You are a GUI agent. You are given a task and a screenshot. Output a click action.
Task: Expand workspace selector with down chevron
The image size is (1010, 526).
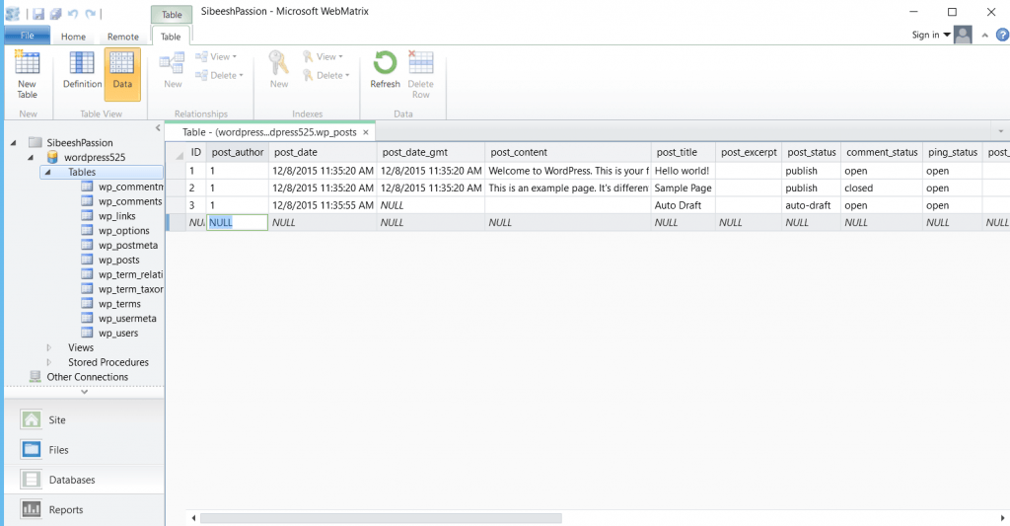85,391
